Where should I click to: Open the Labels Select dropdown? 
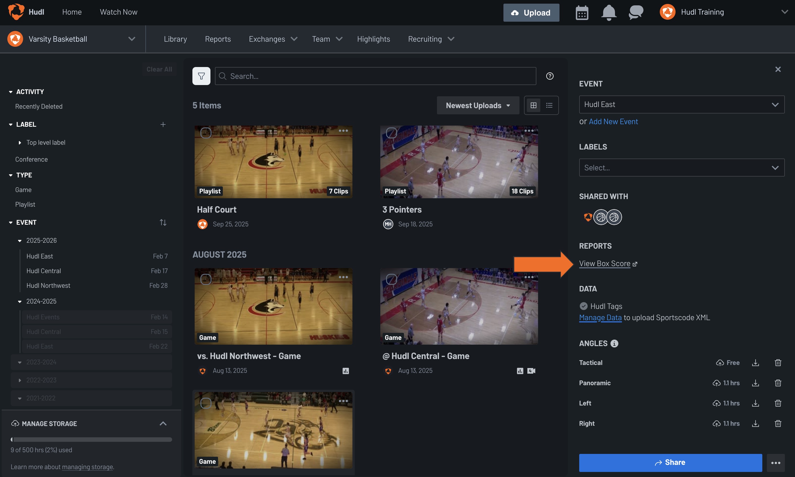click(682, 168)
